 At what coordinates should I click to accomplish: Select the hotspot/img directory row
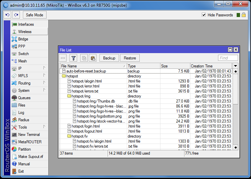(x=146, y=96)
